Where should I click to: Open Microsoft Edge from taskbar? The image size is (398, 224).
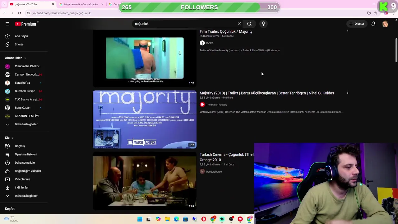(176, 219)
